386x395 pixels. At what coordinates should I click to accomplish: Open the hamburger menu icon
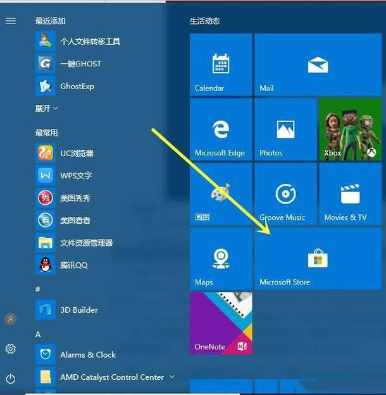pyautogui.click(x=11, y=21)
